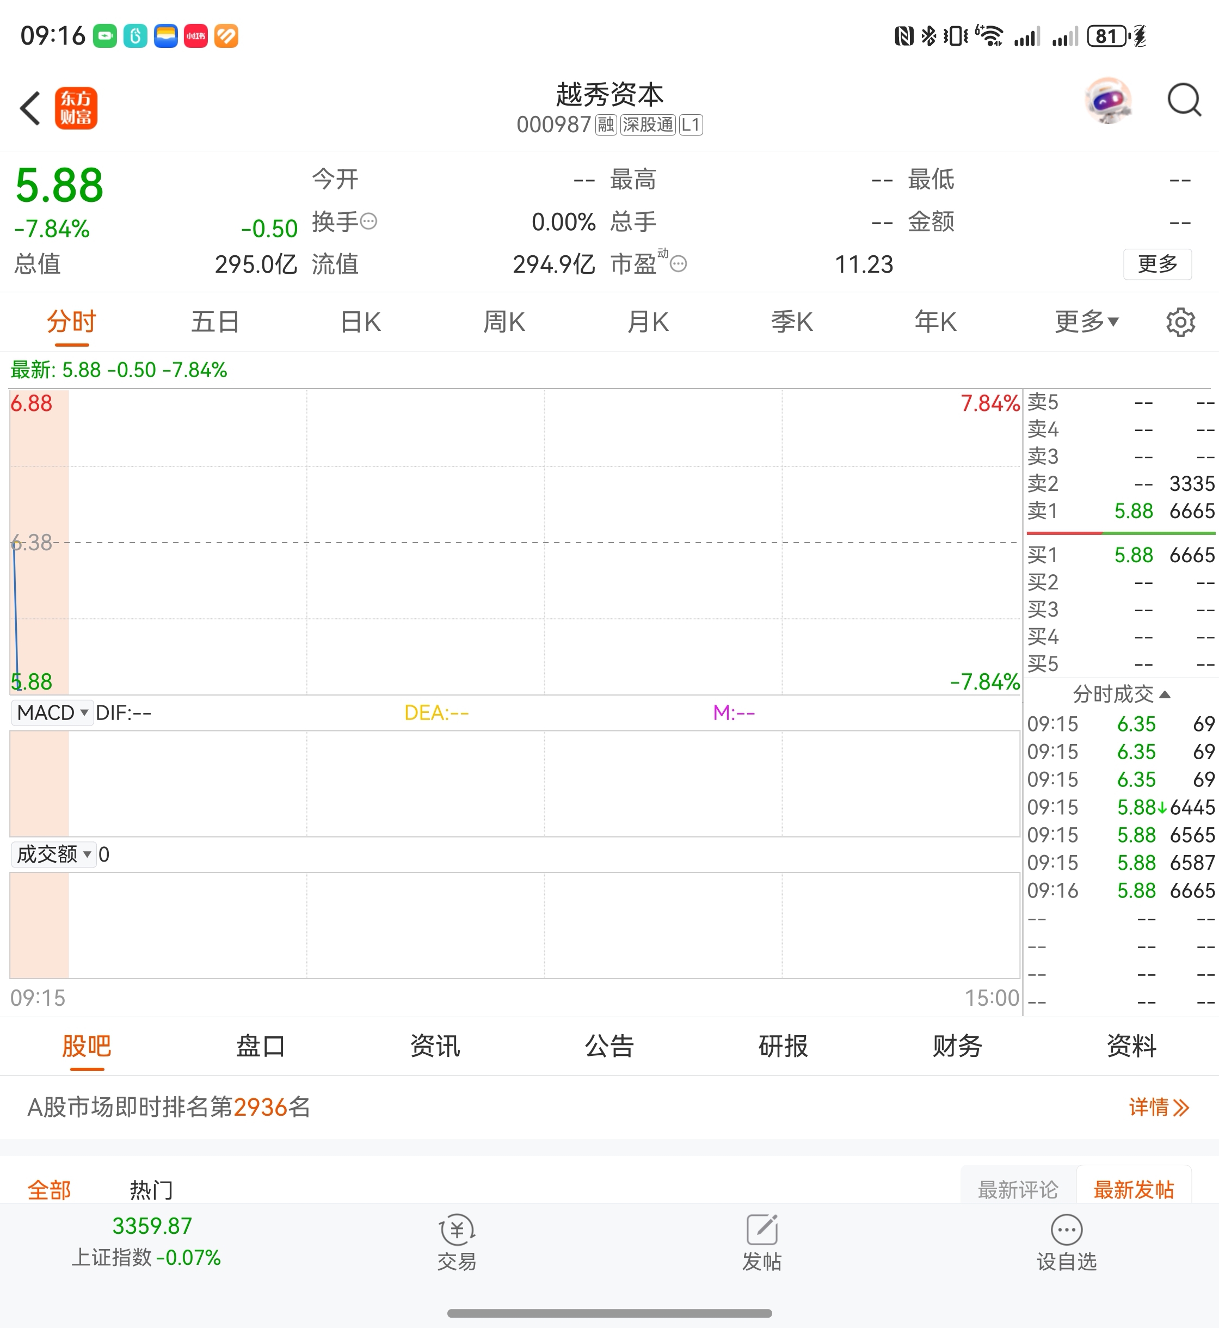Switch to the 季K chart tab
This screenshot has width=1219, height=1328.
click(x=792, y=322)
